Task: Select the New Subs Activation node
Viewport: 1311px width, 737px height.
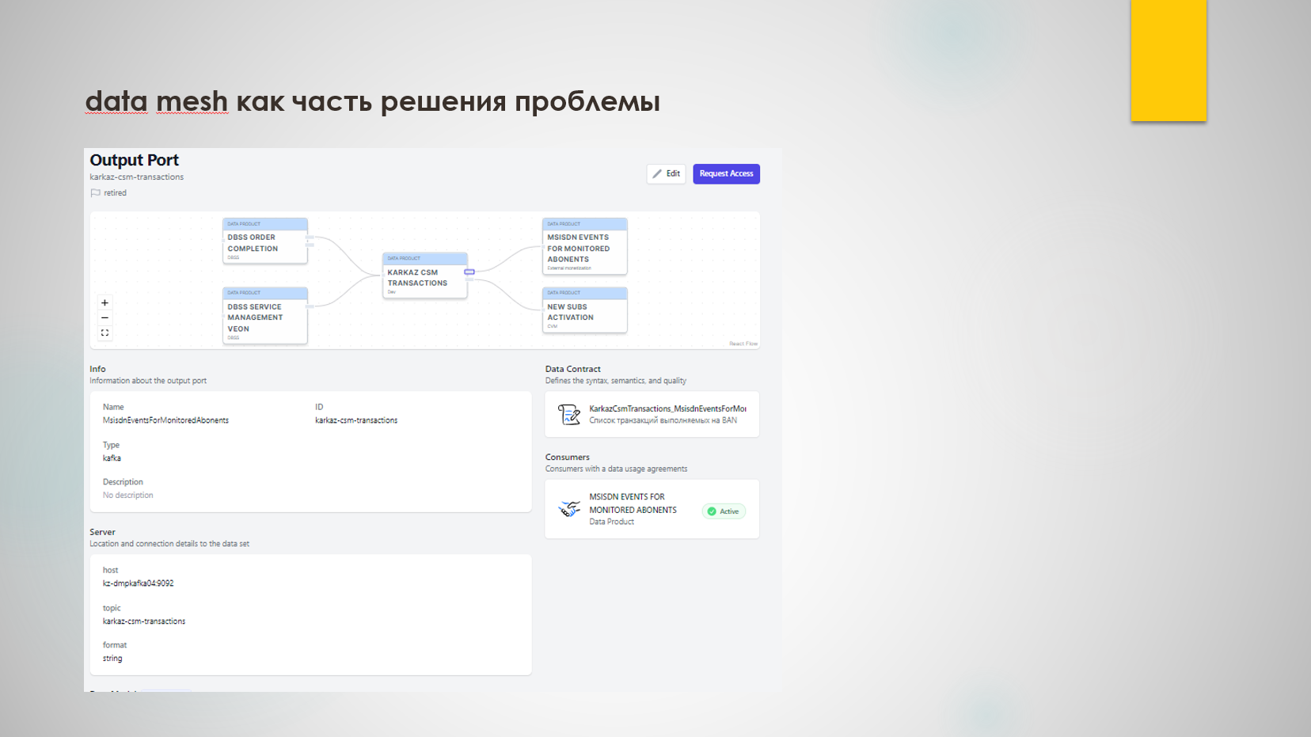Action: pyautogui.click(x=584, y=311)
